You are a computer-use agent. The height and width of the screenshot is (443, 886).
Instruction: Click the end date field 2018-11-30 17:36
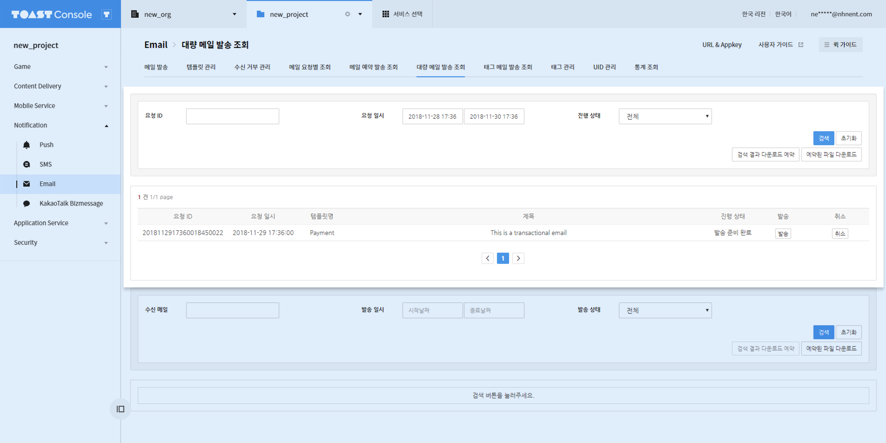point(494,116)
